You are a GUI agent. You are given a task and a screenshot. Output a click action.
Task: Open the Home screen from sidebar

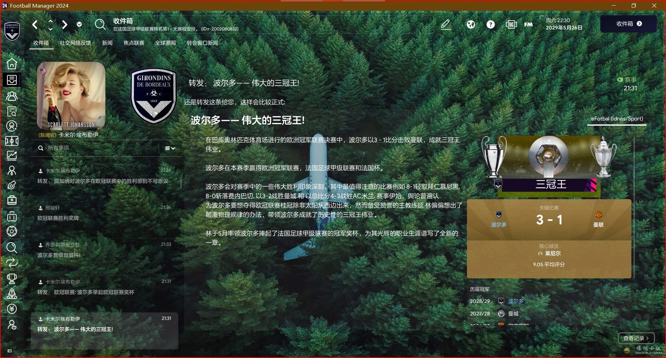(x=12, y=64)
